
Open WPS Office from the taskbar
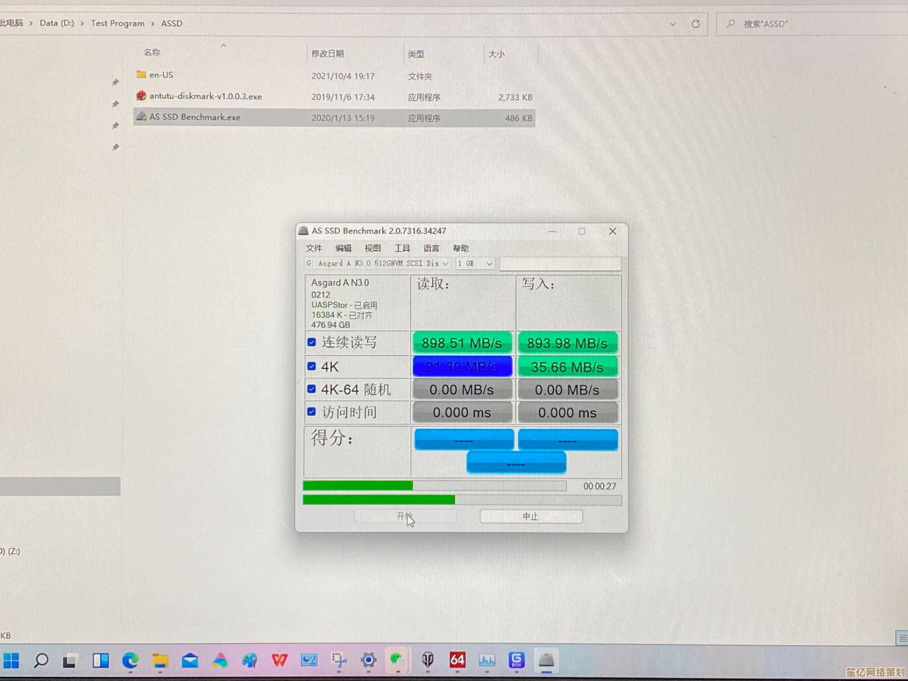[x=279, y=660]
